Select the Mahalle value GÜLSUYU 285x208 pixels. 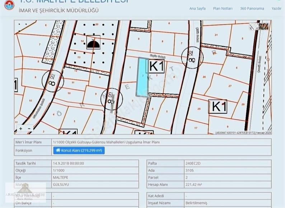click(x=61, y=185)
